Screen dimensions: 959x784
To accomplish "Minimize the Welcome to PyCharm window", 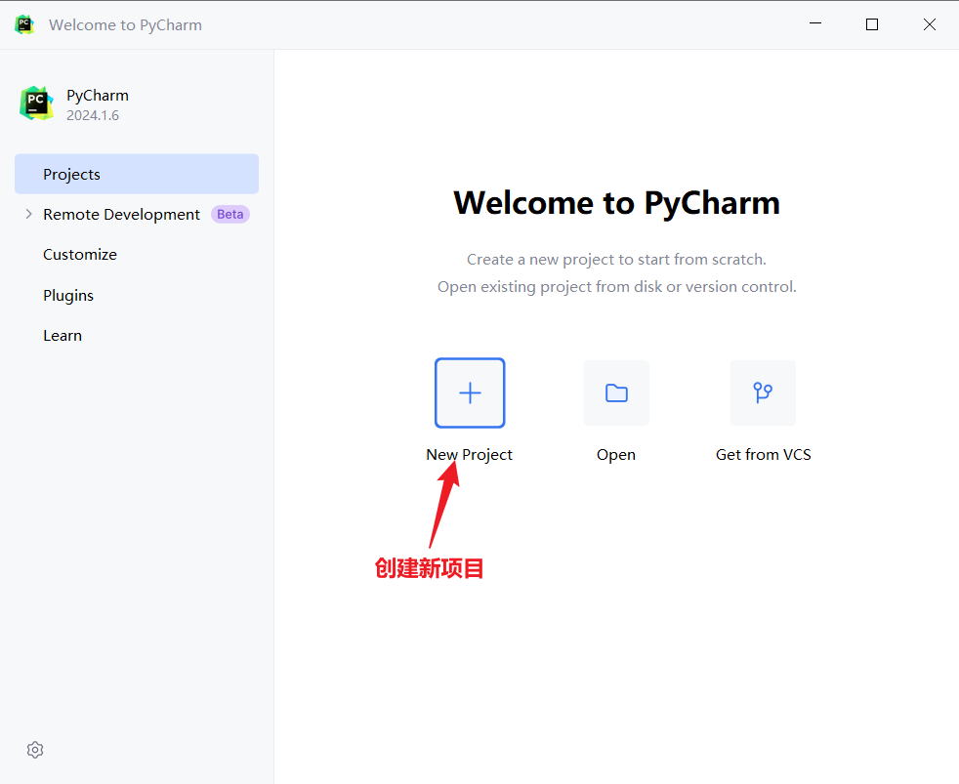I will (814, 24).
